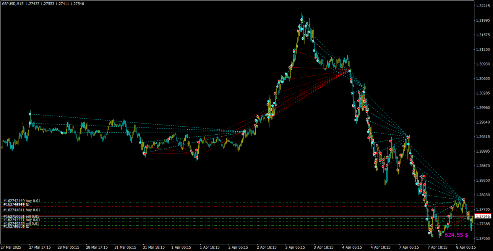493x251 pixels.
Task: Click the 27 Mar 2025 time label
Action: pyautogui.click(x=10, y=248)
